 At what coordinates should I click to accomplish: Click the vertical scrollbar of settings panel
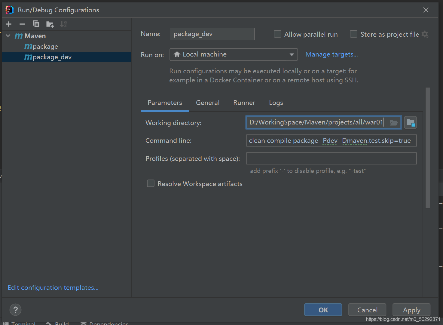pyautogui.click(x=428, y=148)
